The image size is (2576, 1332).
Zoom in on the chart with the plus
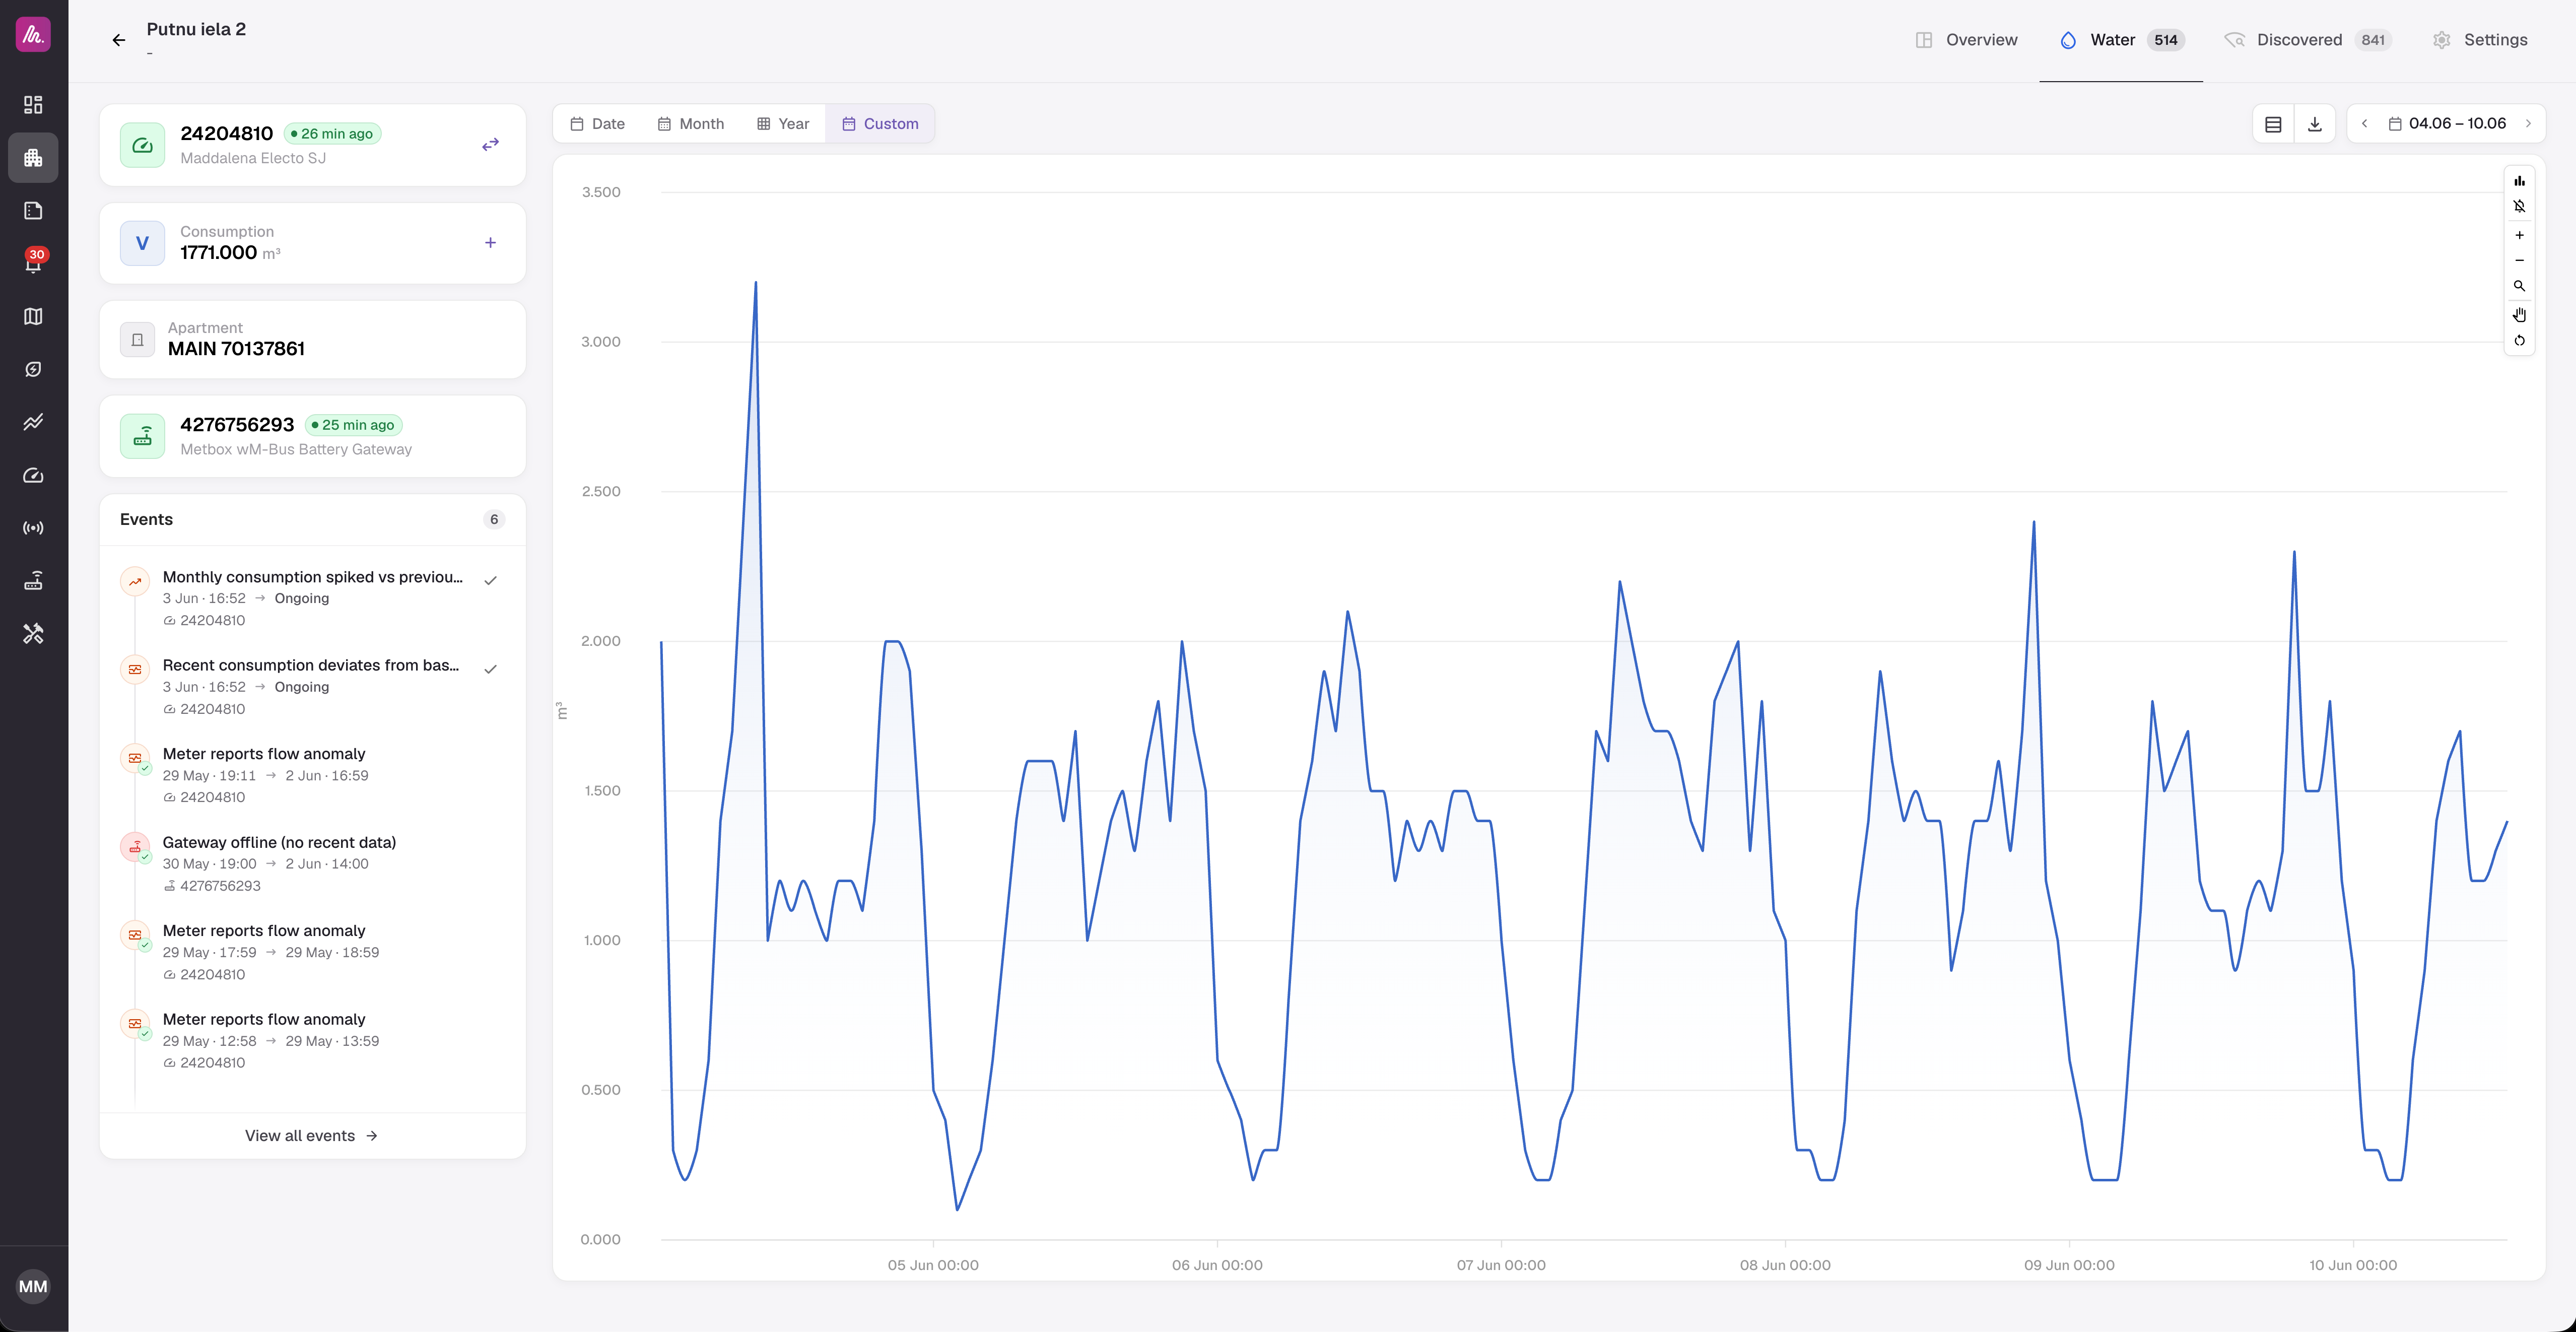pos(2519,235)
